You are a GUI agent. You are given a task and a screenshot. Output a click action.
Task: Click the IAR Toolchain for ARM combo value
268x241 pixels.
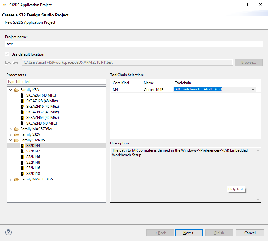pos(198,89)
